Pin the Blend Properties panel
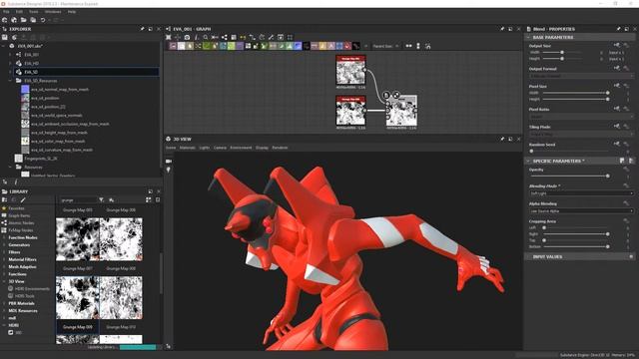Viewport: 639px width, 359px height. 618,29
